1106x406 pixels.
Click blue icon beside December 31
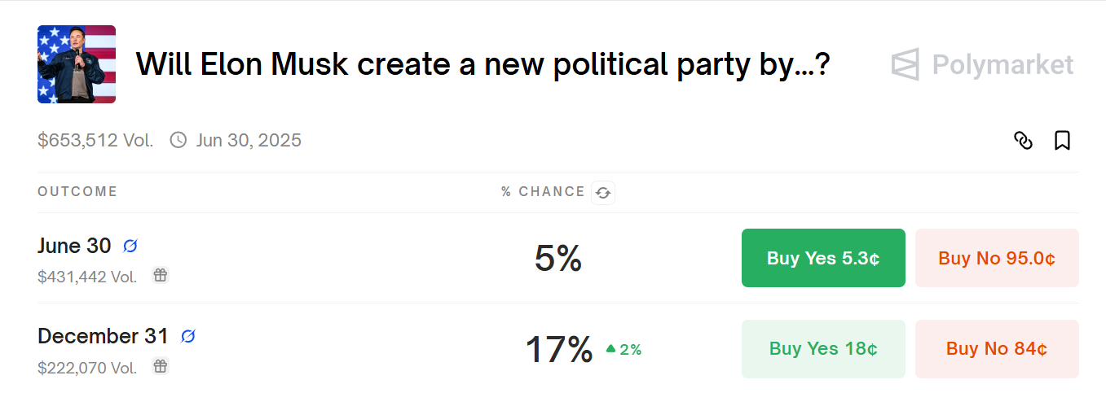pyautogui.click(x=188, y=336)
